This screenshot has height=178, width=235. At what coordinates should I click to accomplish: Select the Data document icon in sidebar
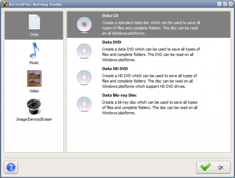coord(34,22)
